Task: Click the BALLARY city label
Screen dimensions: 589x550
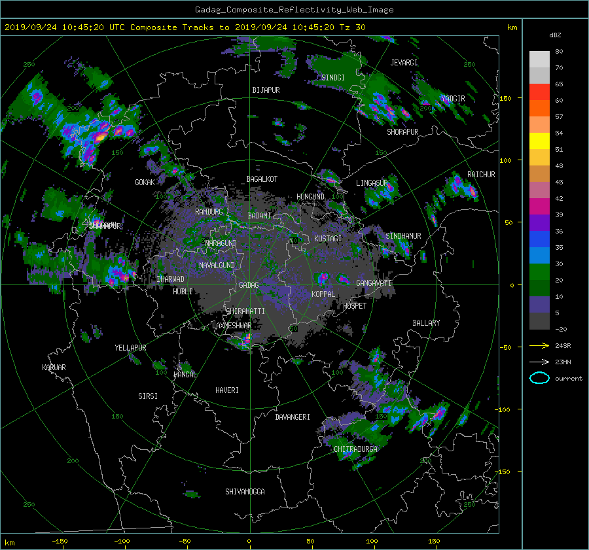Action: [x=426, y=323]
